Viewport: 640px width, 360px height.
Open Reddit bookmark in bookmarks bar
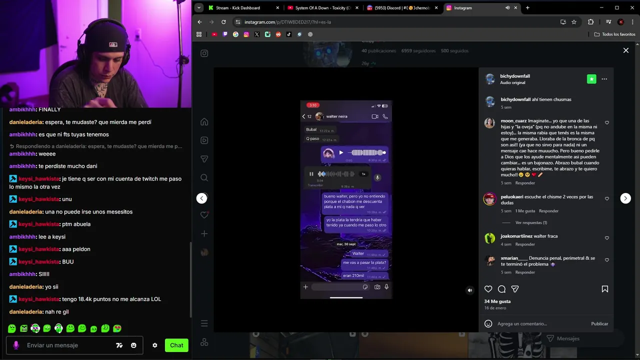[x=278, y=34]
